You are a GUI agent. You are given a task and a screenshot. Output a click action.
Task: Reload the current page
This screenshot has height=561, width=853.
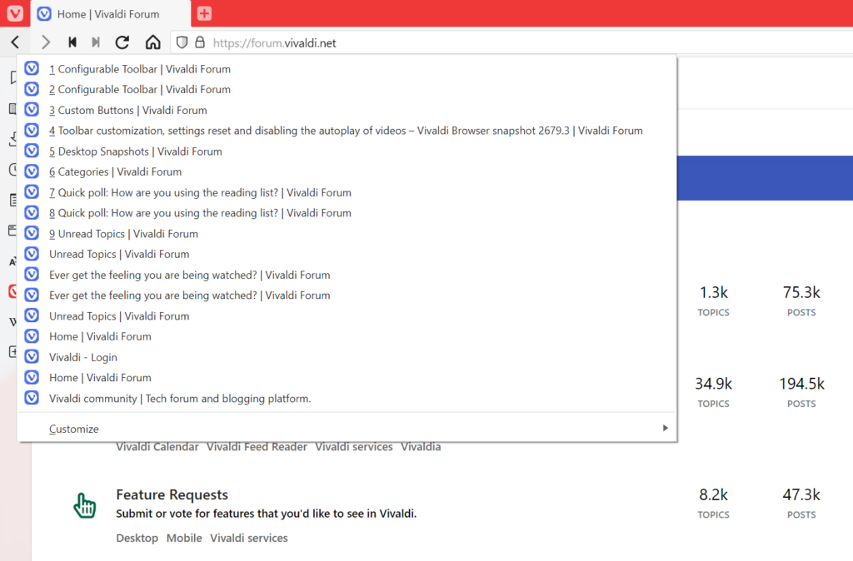click(122, 42)
